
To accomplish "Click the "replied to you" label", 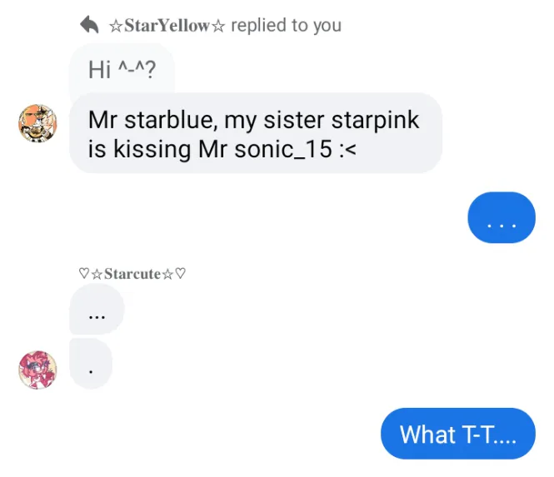I will tap(286, 26).
